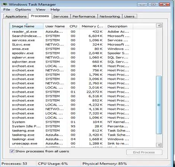Sort by Memory column header

point(92,26)
